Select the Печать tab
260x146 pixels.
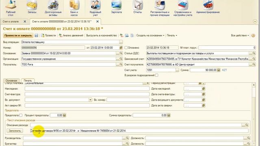point(28,80)
